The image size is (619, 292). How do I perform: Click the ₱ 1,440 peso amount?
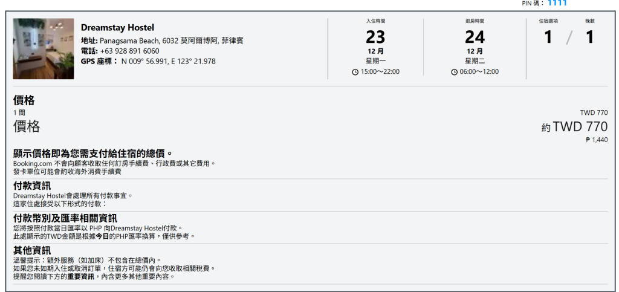coord(597,140)
